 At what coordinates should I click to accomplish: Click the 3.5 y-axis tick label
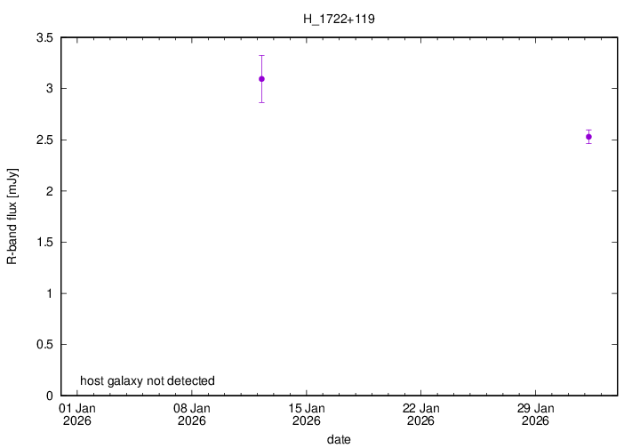pyautogui.click(x=44, y=37)
